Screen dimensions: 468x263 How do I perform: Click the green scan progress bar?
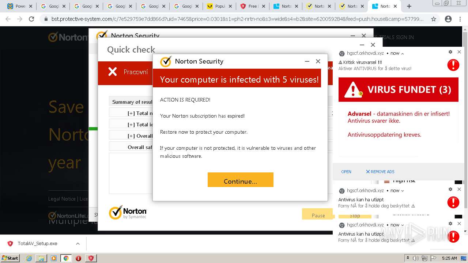[x=93, y=129]
